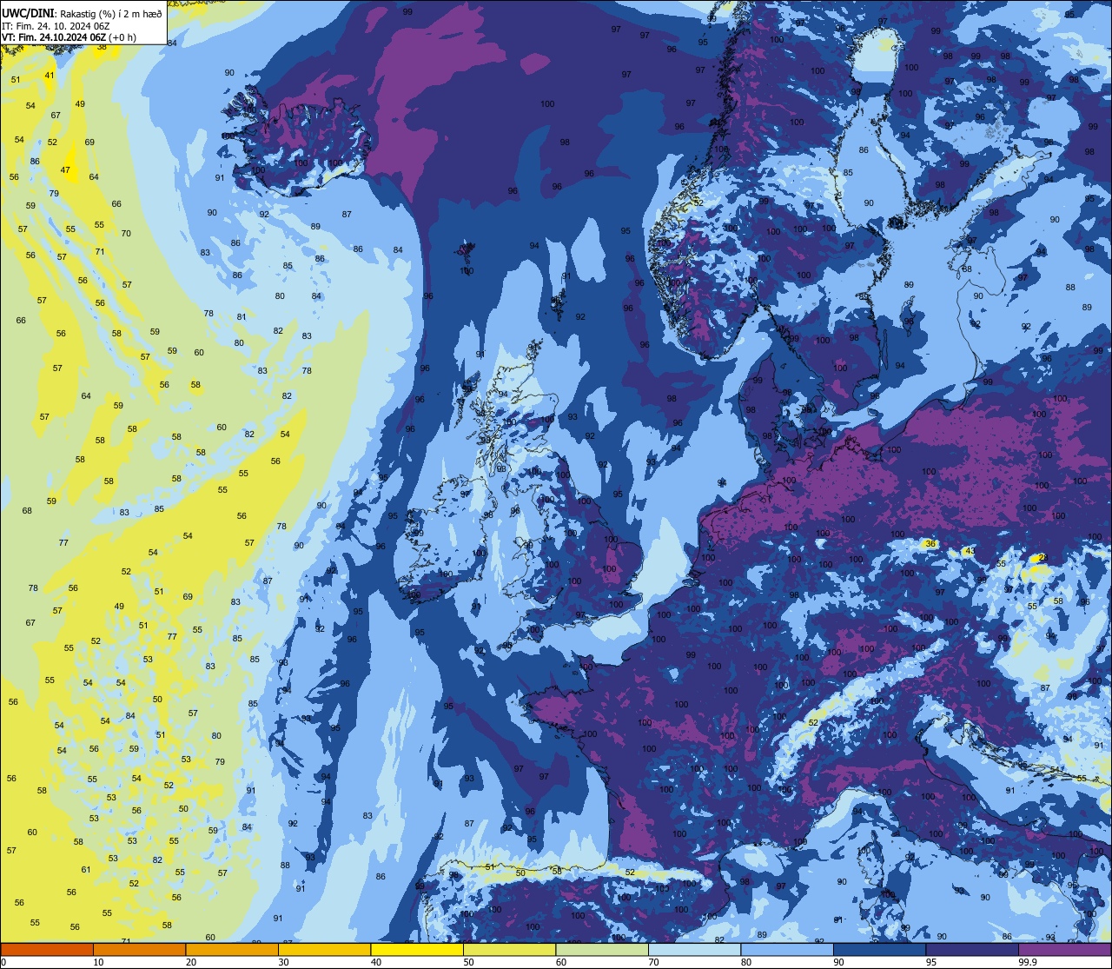Click the dark orange 0–10 legend swatch
This screenshot has height=969, width=1112.
click(x=47, y=950)
